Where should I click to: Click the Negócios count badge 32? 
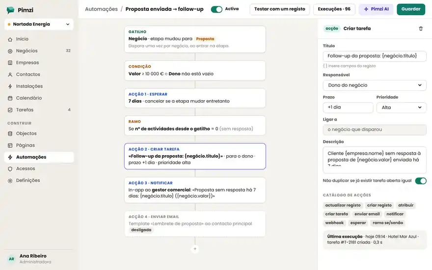coord(68,51)
